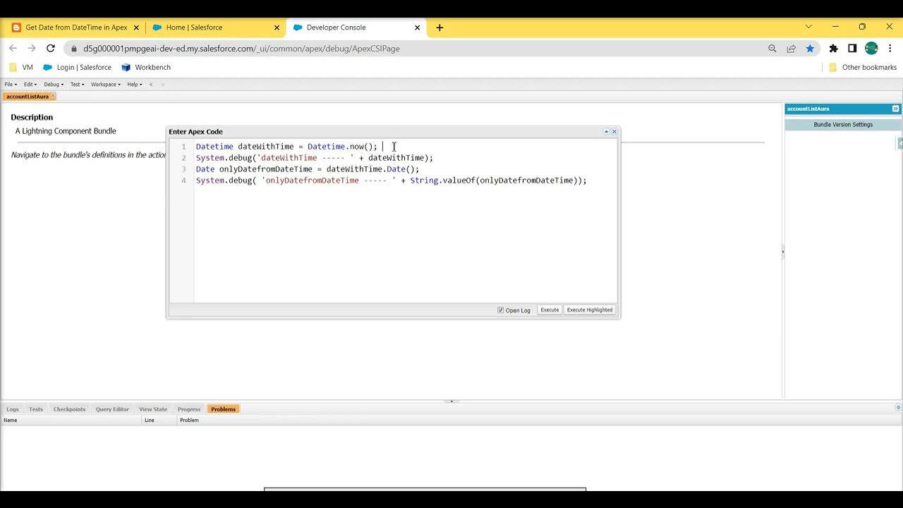Toggle the Open Log checkbox
Viewport: 903px width, 508px height.
pos(501,310)
